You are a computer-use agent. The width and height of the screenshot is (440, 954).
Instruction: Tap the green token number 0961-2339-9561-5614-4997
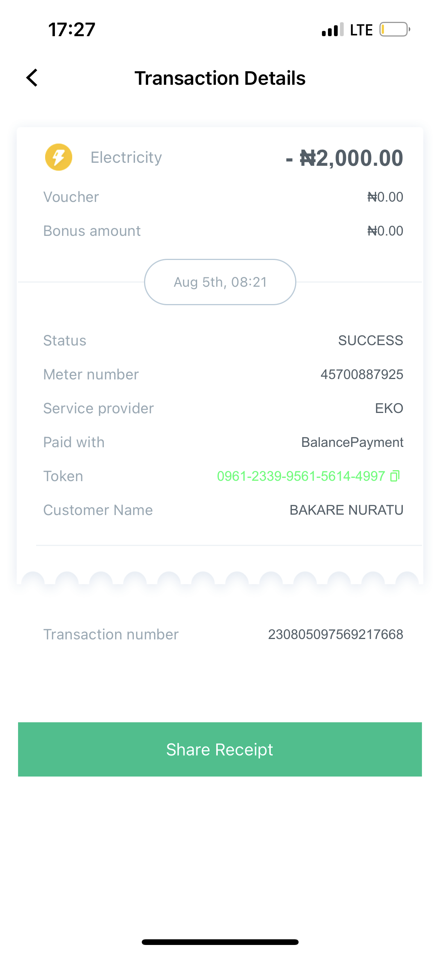301,476
